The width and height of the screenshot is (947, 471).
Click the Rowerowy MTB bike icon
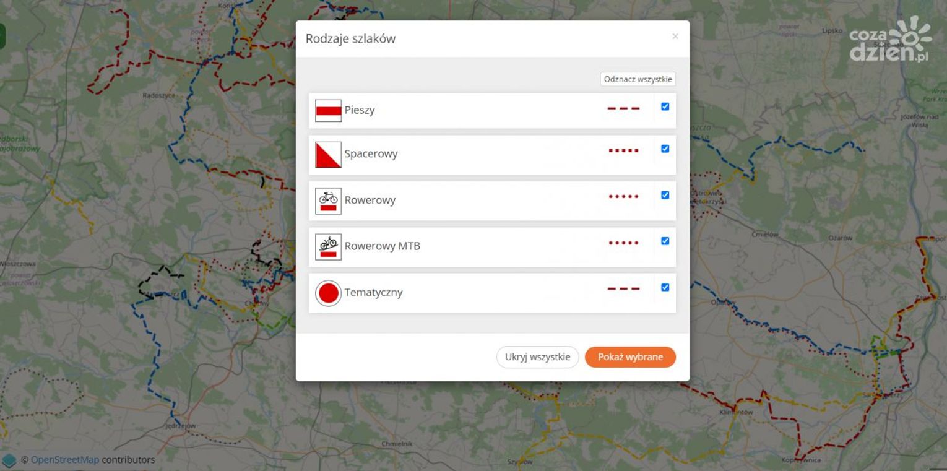[x=328, y=247]
